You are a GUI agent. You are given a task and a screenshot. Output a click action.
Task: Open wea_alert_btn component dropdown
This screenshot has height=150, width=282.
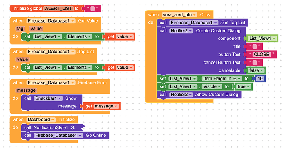(179, 15)
